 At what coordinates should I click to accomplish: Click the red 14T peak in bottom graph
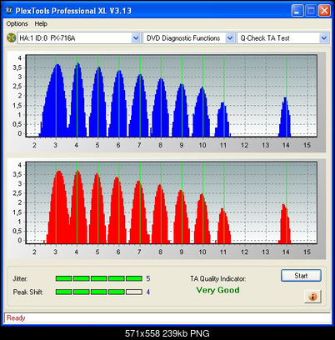click(285, 225)
